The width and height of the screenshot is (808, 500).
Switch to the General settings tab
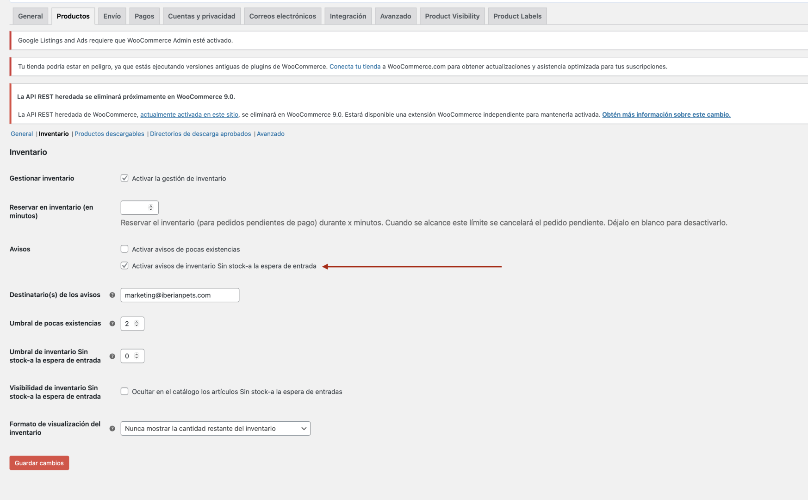point(31,16)
